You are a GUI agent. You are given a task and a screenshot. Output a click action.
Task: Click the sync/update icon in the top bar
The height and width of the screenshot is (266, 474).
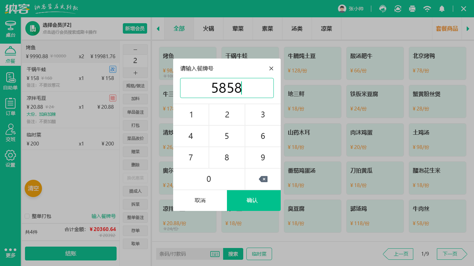(x=398, y=9)
